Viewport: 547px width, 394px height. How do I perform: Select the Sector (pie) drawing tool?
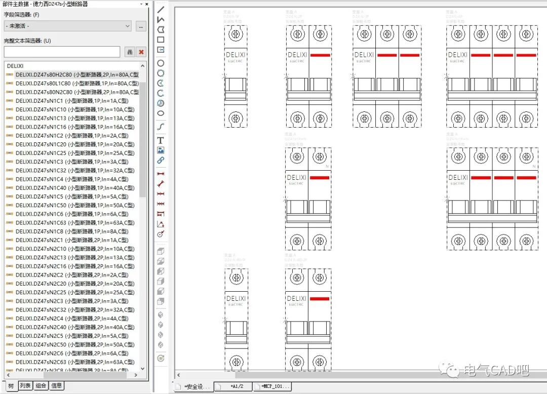(x=161, y=103)
